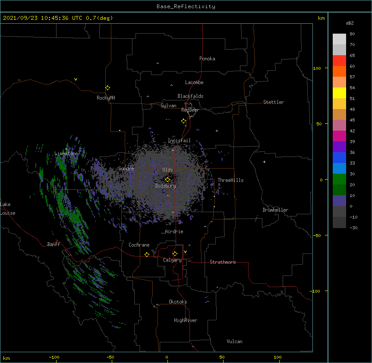Screen dimensions: 372x363
Task: Click the RockyMH label
Action: pos(106,98)
